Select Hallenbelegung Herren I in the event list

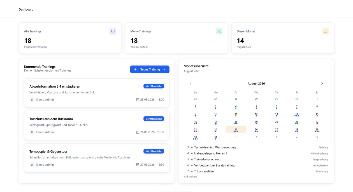tap(210, 153)
